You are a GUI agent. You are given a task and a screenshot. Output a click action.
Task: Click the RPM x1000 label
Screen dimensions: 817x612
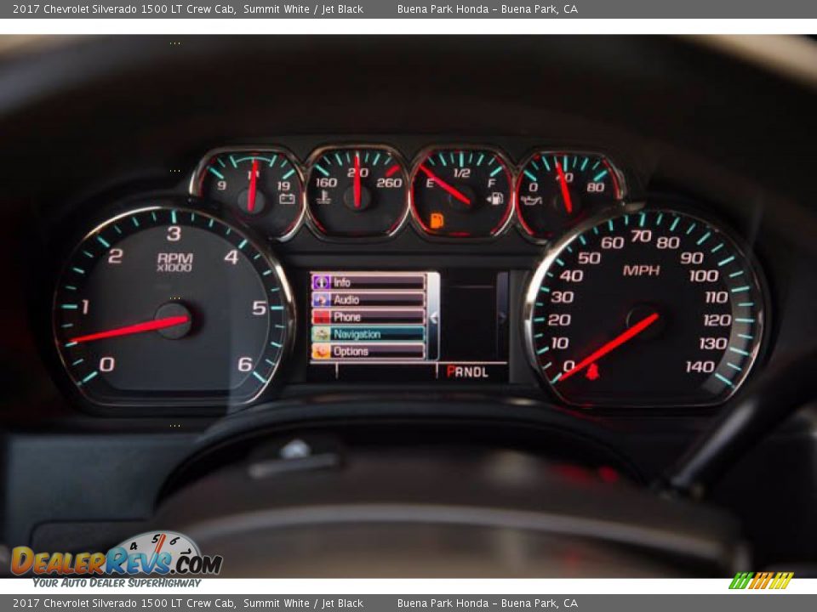pyautogui.click(x=174, y=263)
